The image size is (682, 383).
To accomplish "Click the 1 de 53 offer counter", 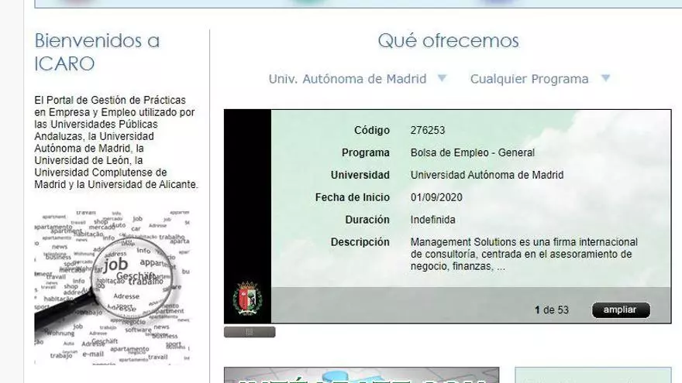I will [551, 310].
